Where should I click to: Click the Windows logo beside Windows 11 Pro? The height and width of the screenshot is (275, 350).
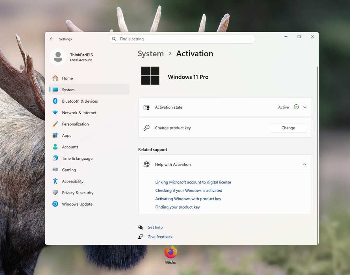(150, 76)
